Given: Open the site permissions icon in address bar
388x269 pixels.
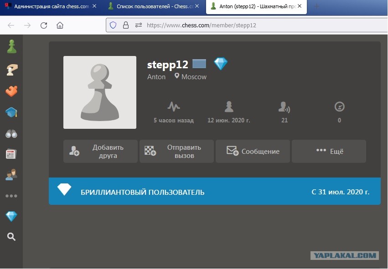Looking at the screenshot, I should point(139,25).
